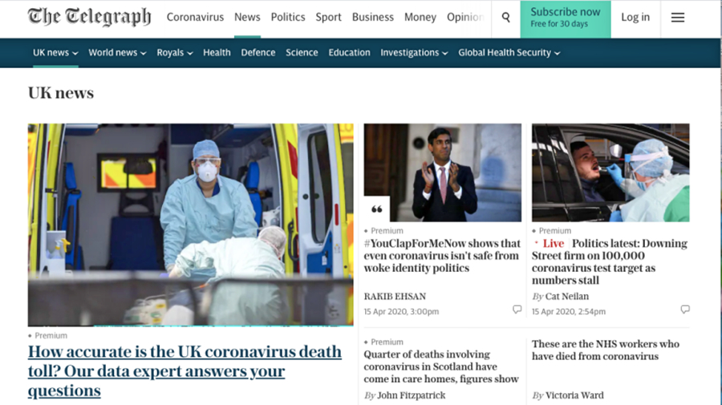Open the Politics section
Viewport: 722px width, 405px height.
288,17
